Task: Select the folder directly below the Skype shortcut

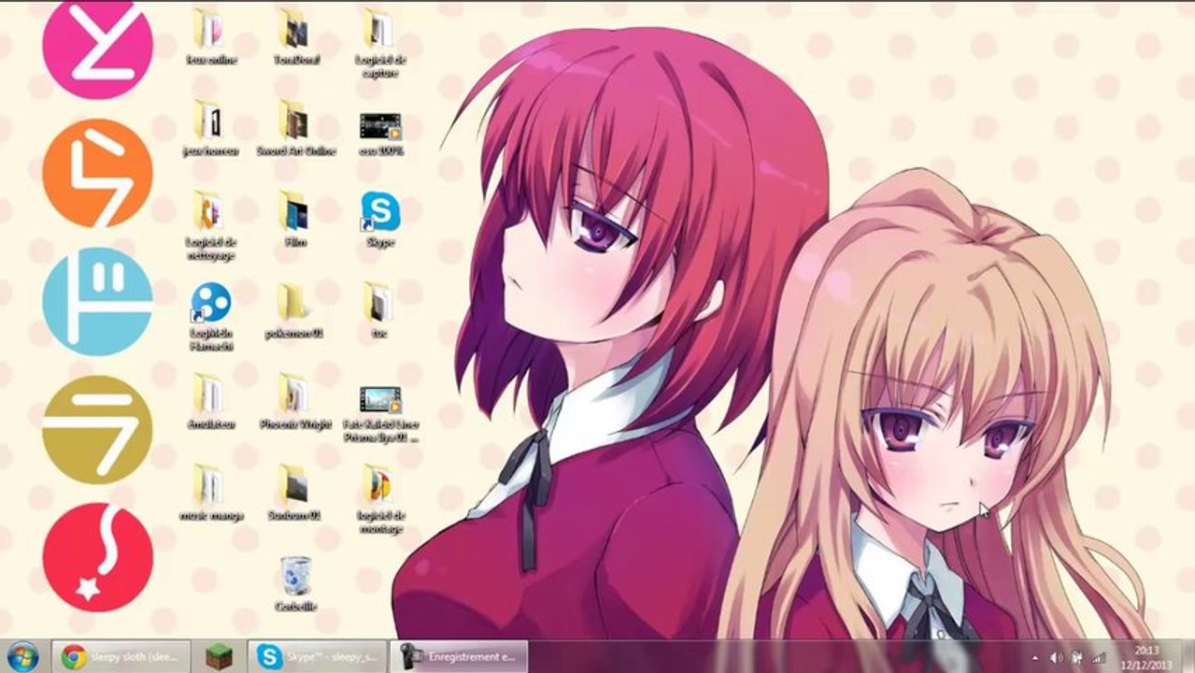Action: 379,310
